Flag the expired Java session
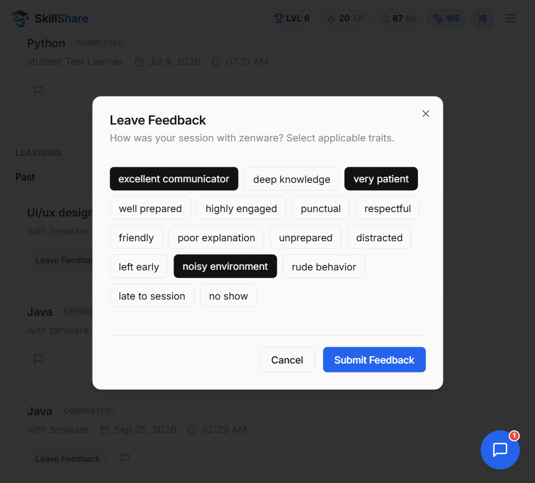535x483 pixels. [x=38, y=359]
